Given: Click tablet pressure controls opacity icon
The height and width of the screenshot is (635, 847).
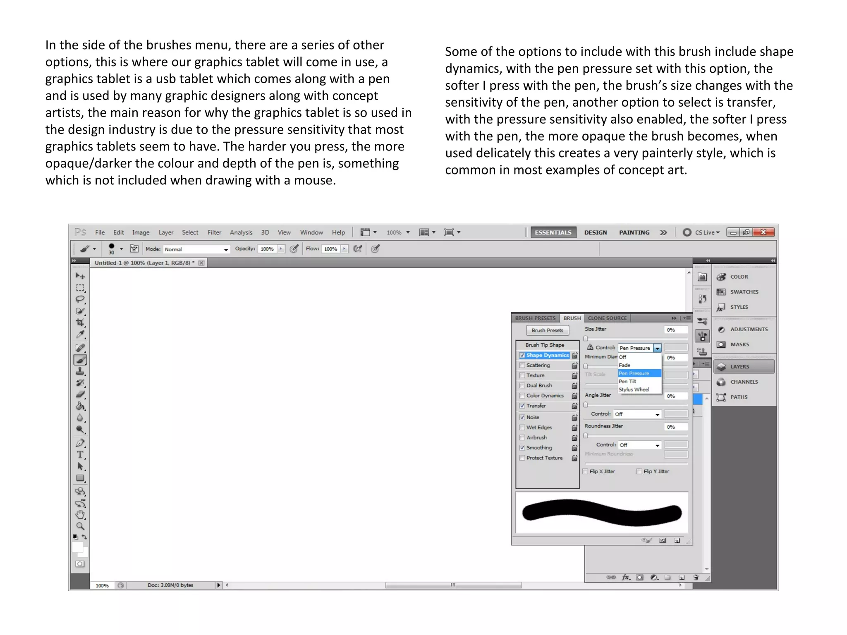Looking at the screenshot, I should coord(294,248).
